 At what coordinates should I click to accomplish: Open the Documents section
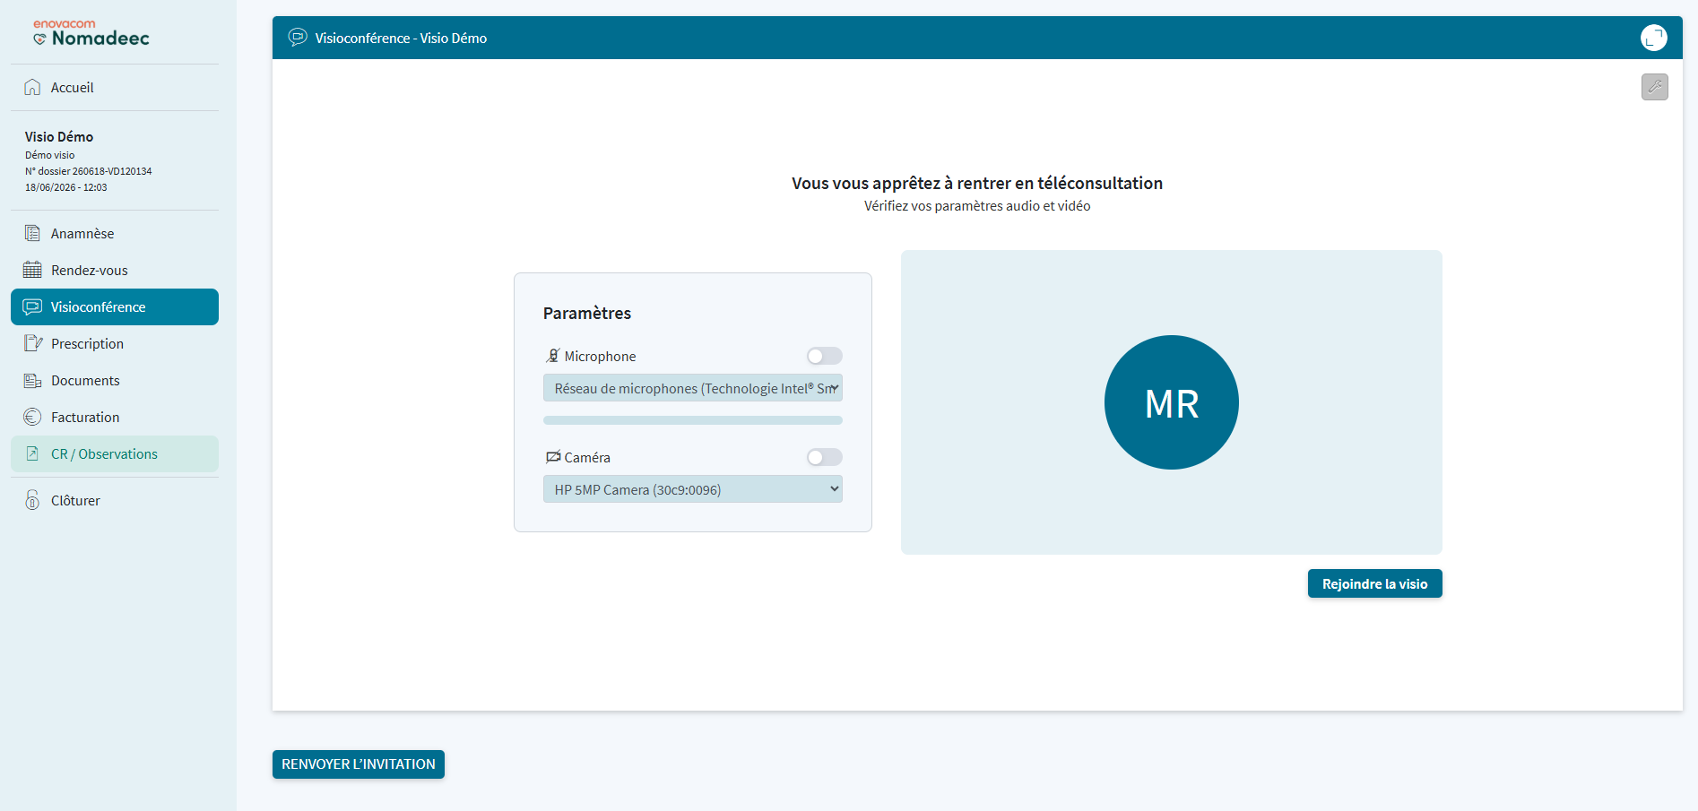(115, 380)
